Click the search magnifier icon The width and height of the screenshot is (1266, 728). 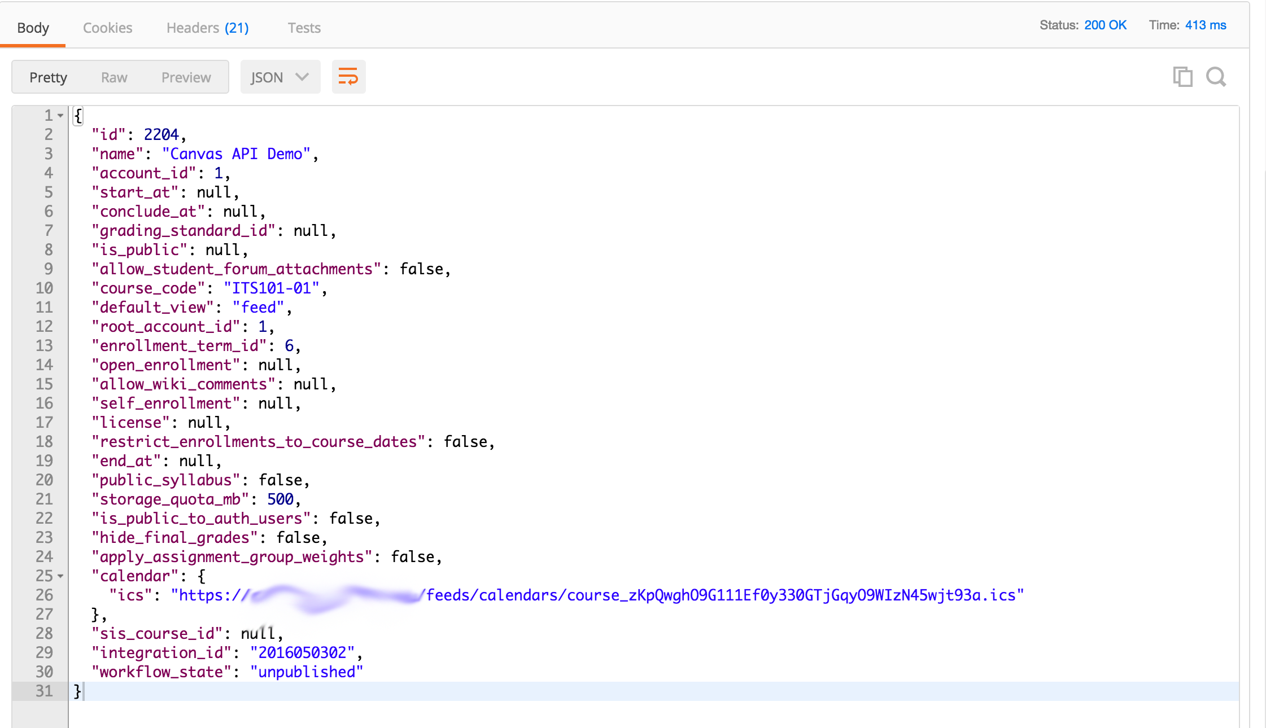(x=1216, y=77)
